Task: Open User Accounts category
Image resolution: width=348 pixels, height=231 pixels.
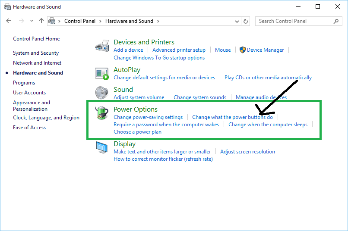Action: tap(29, 93)
